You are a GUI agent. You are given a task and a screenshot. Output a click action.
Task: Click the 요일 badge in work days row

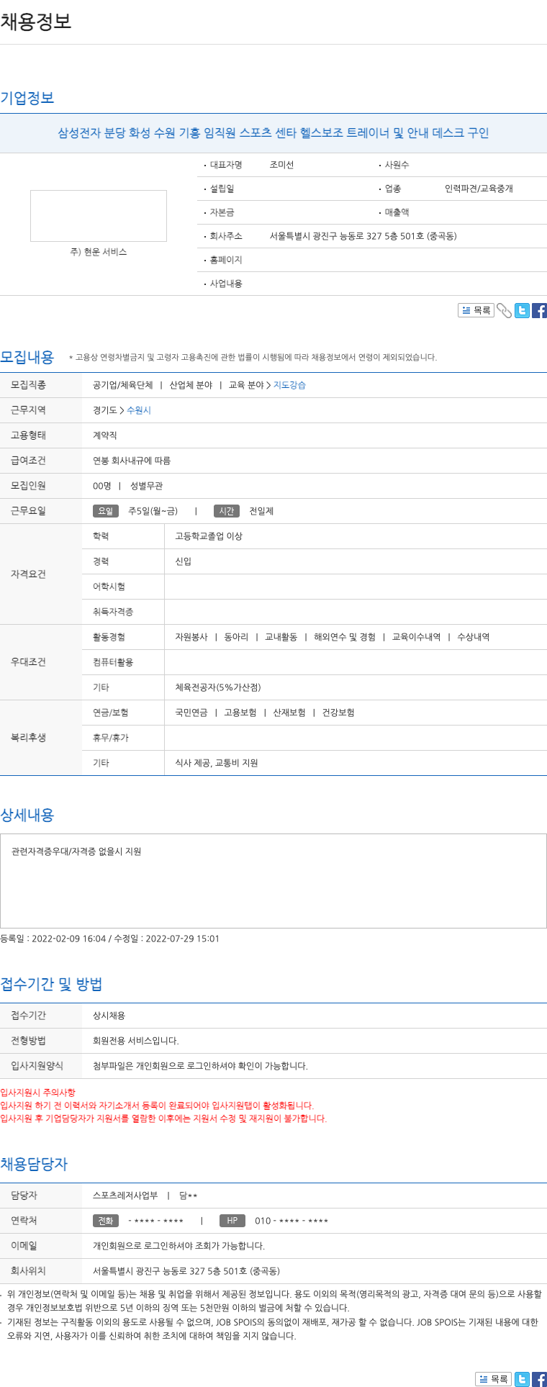pyautogui.click(x=106, y=511)
